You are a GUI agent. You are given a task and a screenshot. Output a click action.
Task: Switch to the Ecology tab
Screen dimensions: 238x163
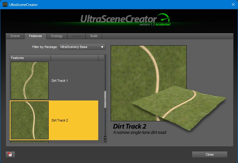(x=57, y=36)
